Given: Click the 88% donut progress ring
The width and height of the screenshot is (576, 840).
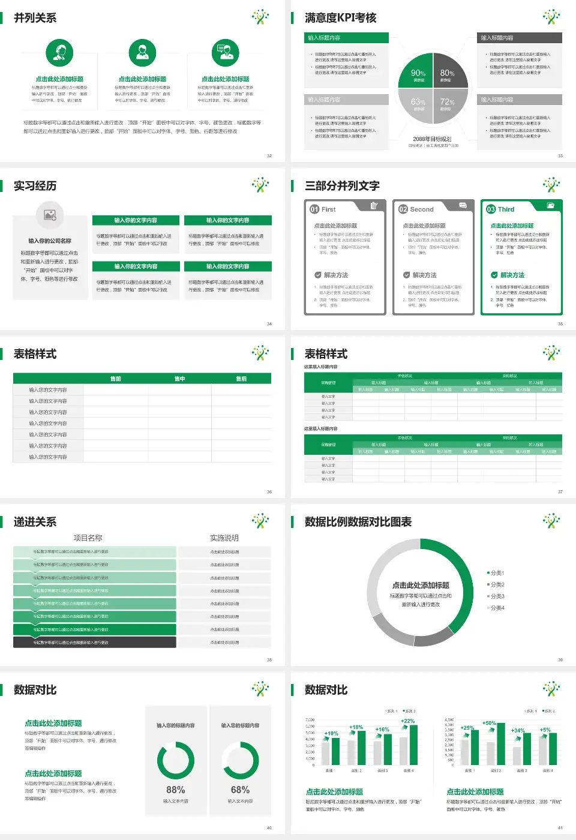Looking at the screenshot, I should pos(175,760).
